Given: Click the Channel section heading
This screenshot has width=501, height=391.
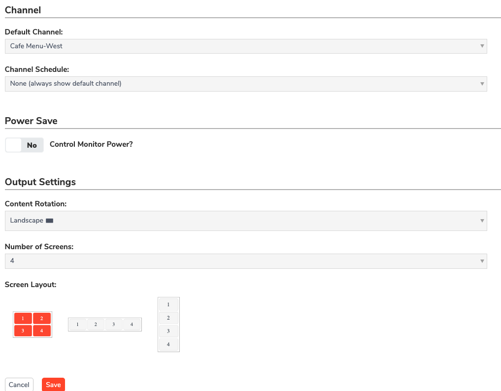Looking at the screenshot, I should coord(23,10).
